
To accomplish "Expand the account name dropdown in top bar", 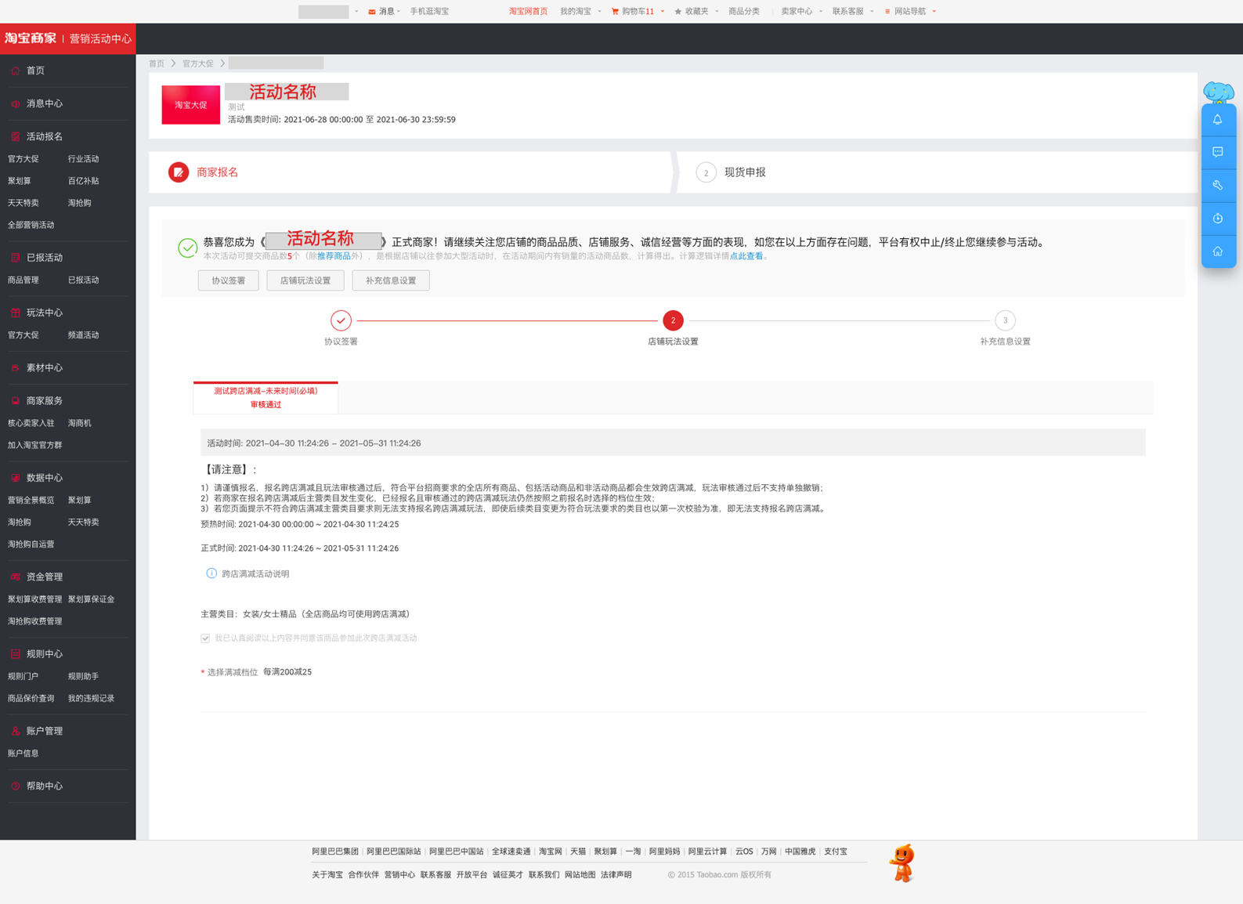I will [356, 12].
